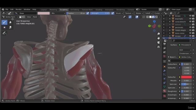The image size is (196, 110).
Task: Toggle strength pressure sensitivity button
Action: 113,13
